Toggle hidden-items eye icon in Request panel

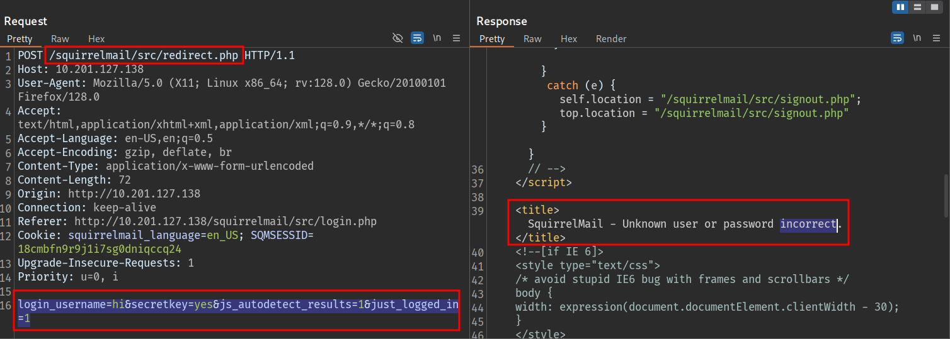pos(398,38)
